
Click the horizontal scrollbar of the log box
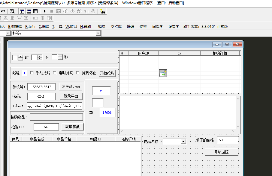tap(177, 131)
